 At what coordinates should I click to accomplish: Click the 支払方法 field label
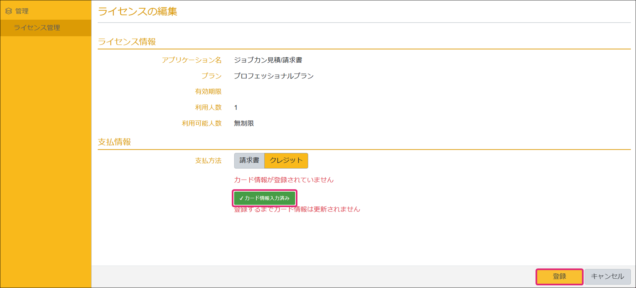click(208, 161)
